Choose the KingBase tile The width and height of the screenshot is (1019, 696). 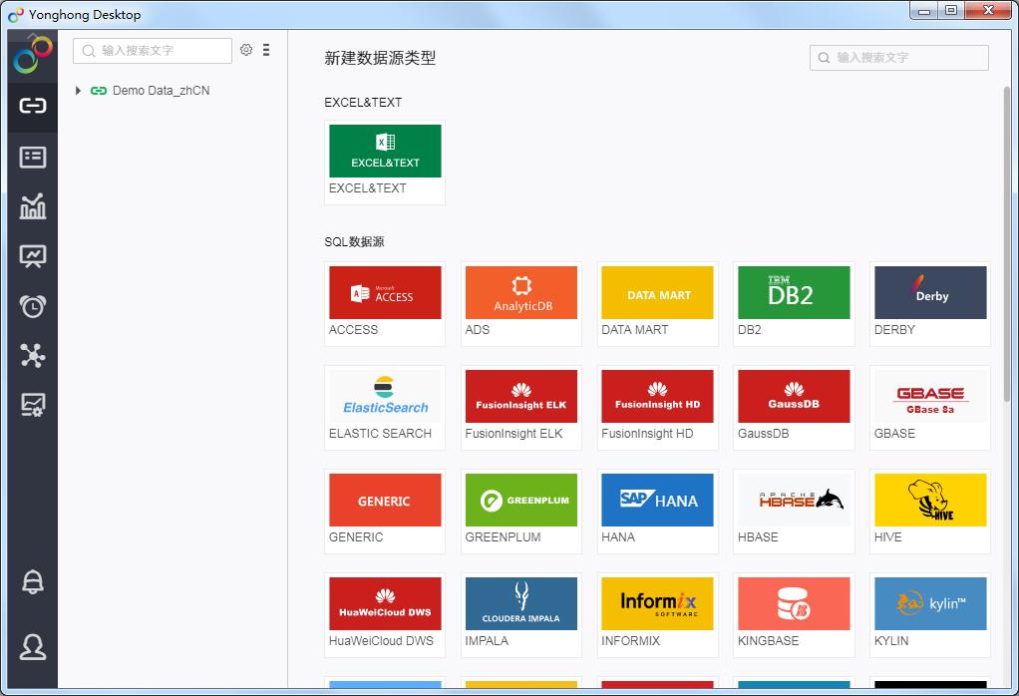tap(794, 615)
